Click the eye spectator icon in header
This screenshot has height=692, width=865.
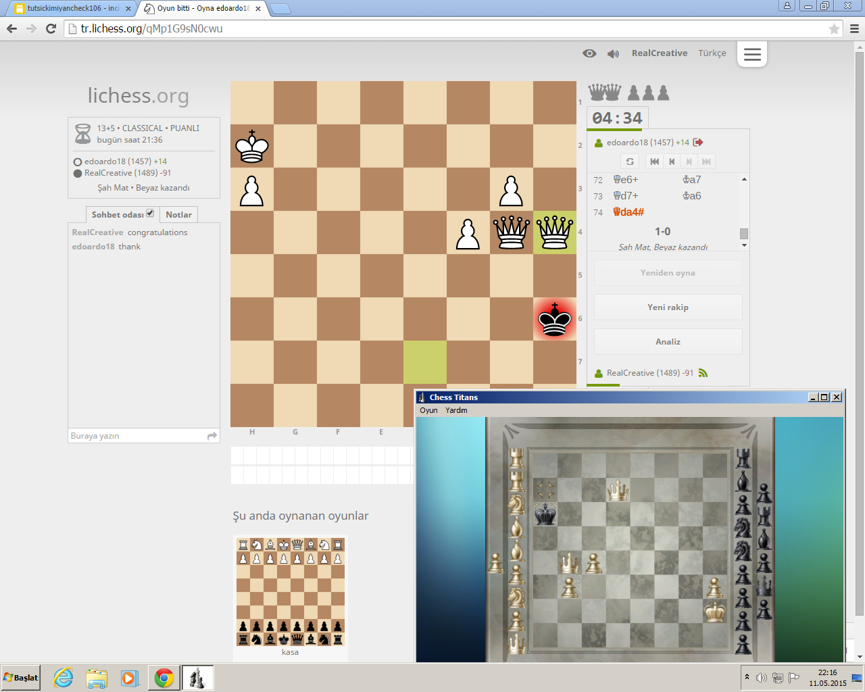[x=589, y=53]
